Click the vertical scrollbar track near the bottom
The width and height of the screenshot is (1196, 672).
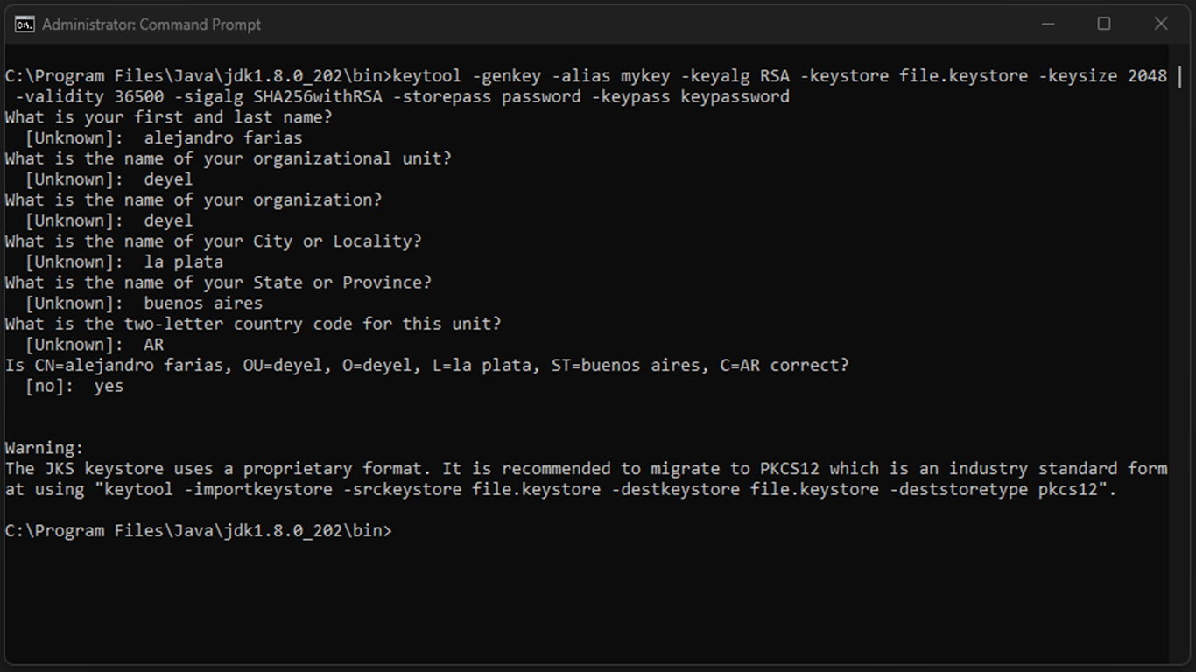[x=1180, y=612]
